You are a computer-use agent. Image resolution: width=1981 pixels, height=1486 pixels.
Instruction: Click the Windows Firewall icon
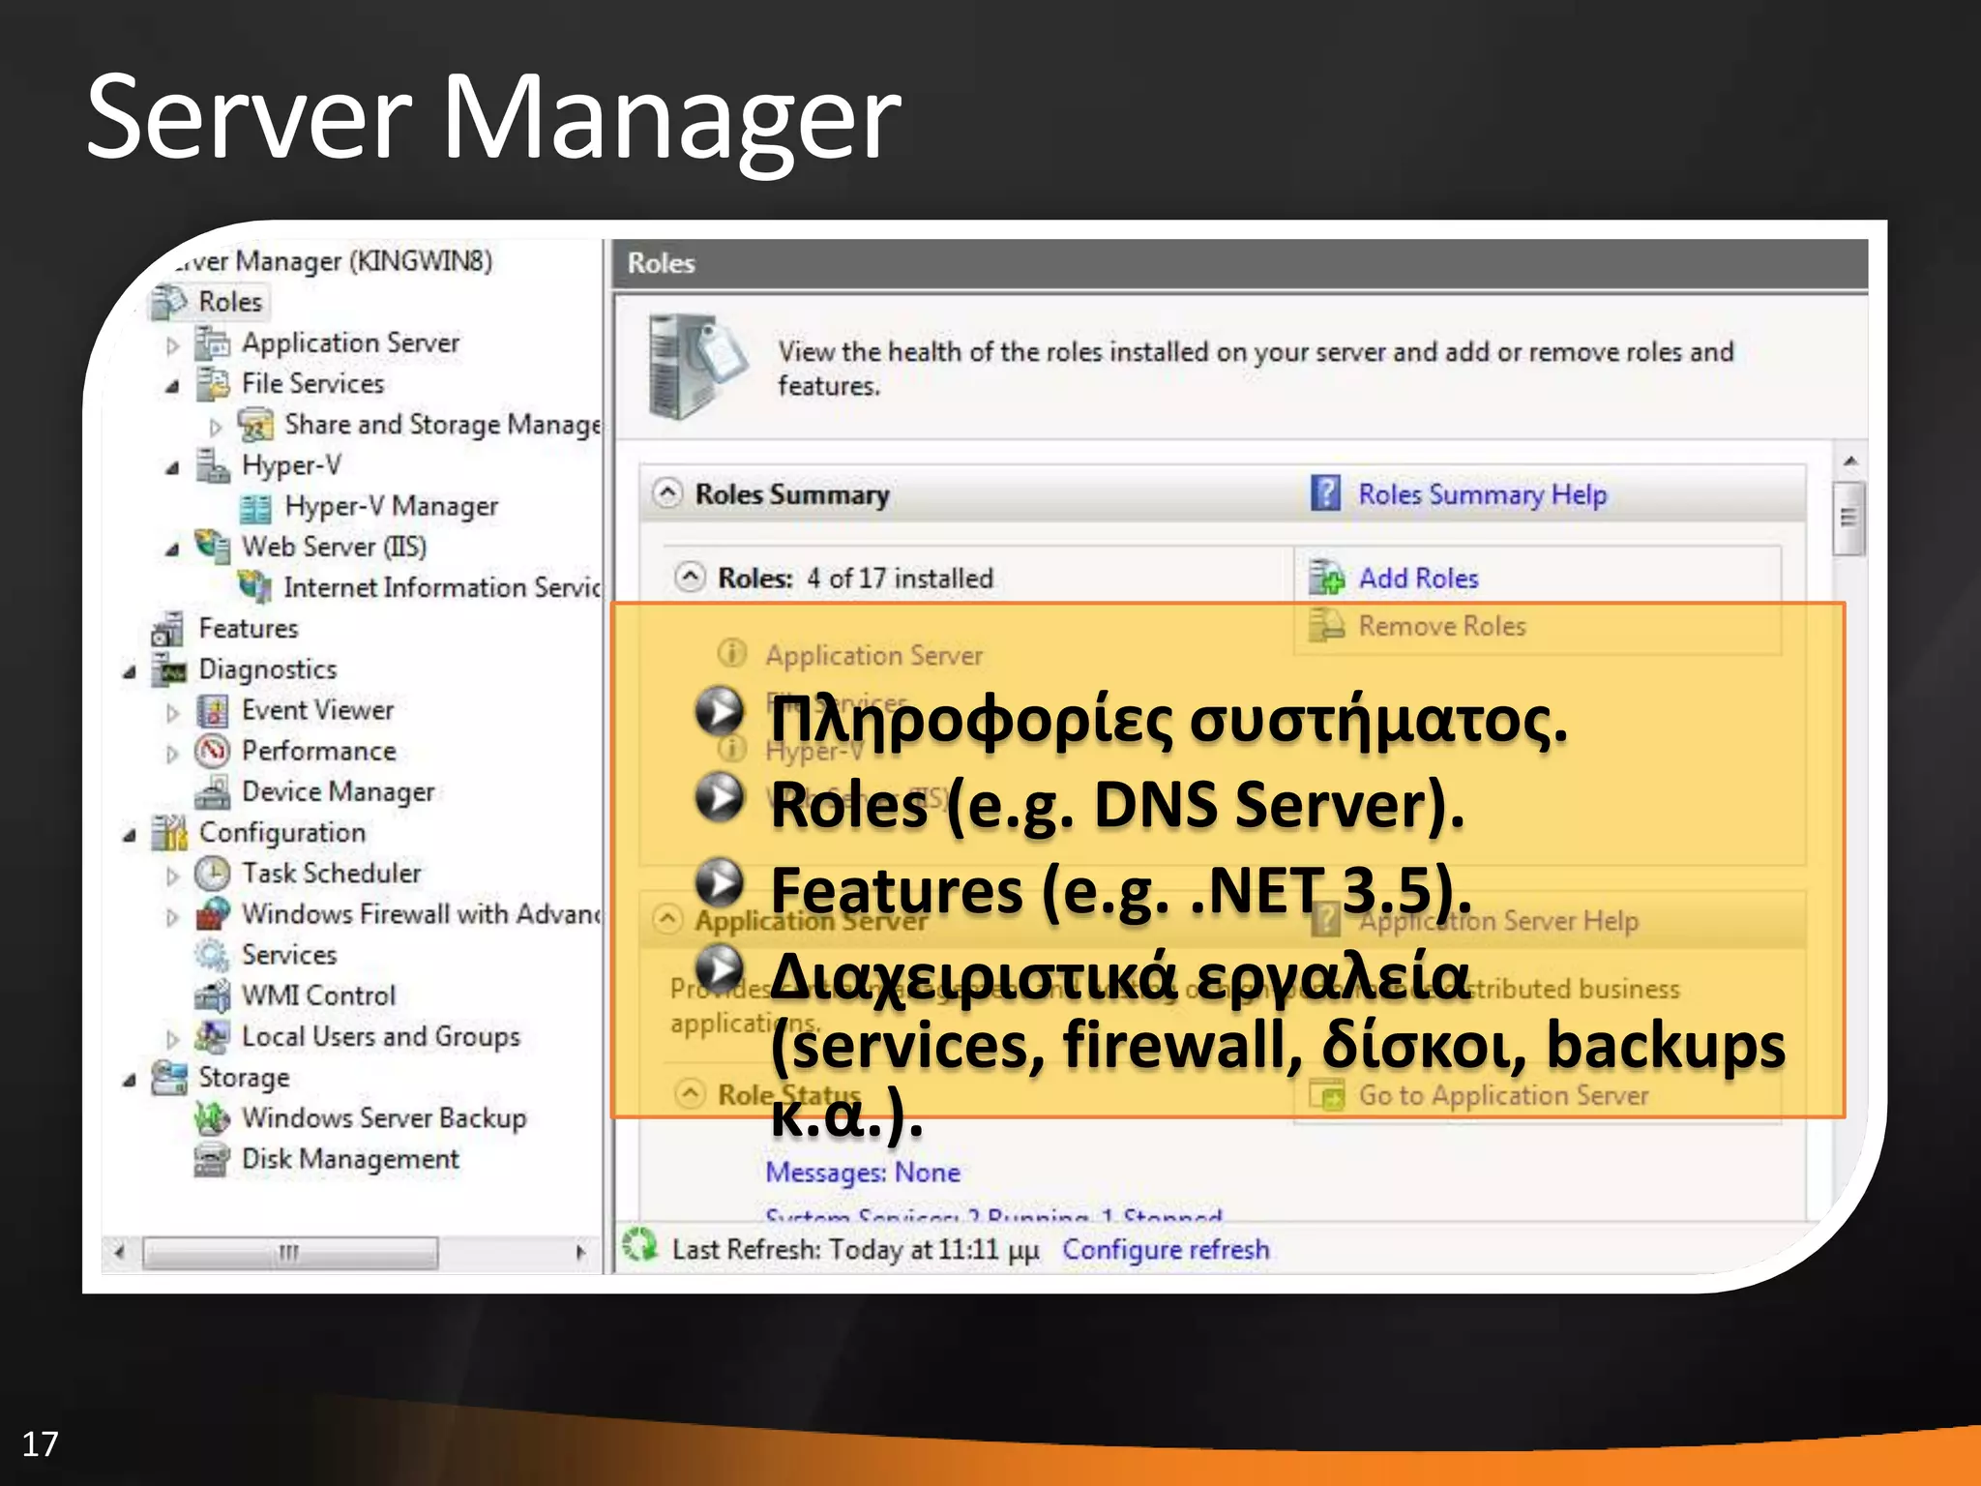(x=212, y=914)
